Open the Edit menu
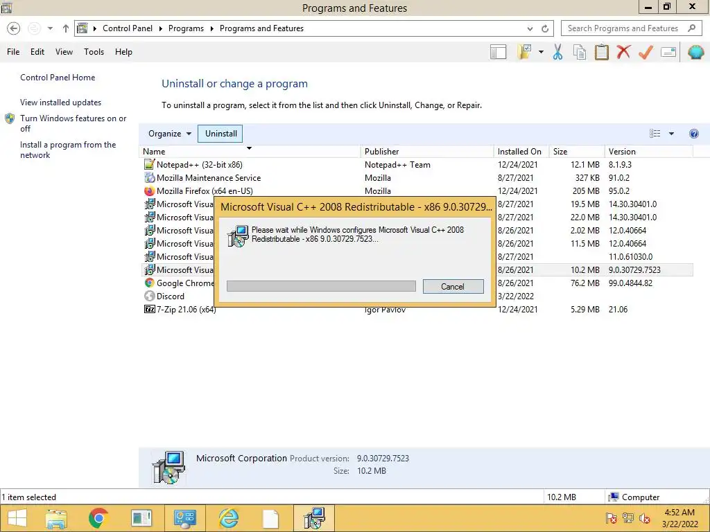 click(x=37, y=52)
